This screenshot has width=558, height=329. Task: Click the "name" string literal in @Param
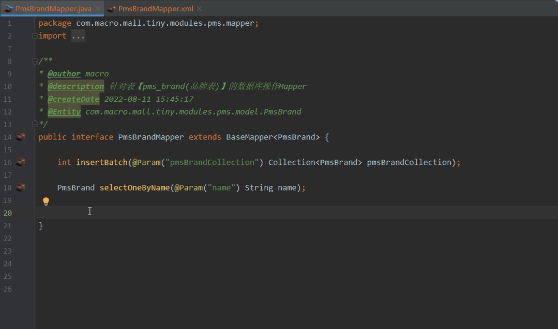(221, 187)
